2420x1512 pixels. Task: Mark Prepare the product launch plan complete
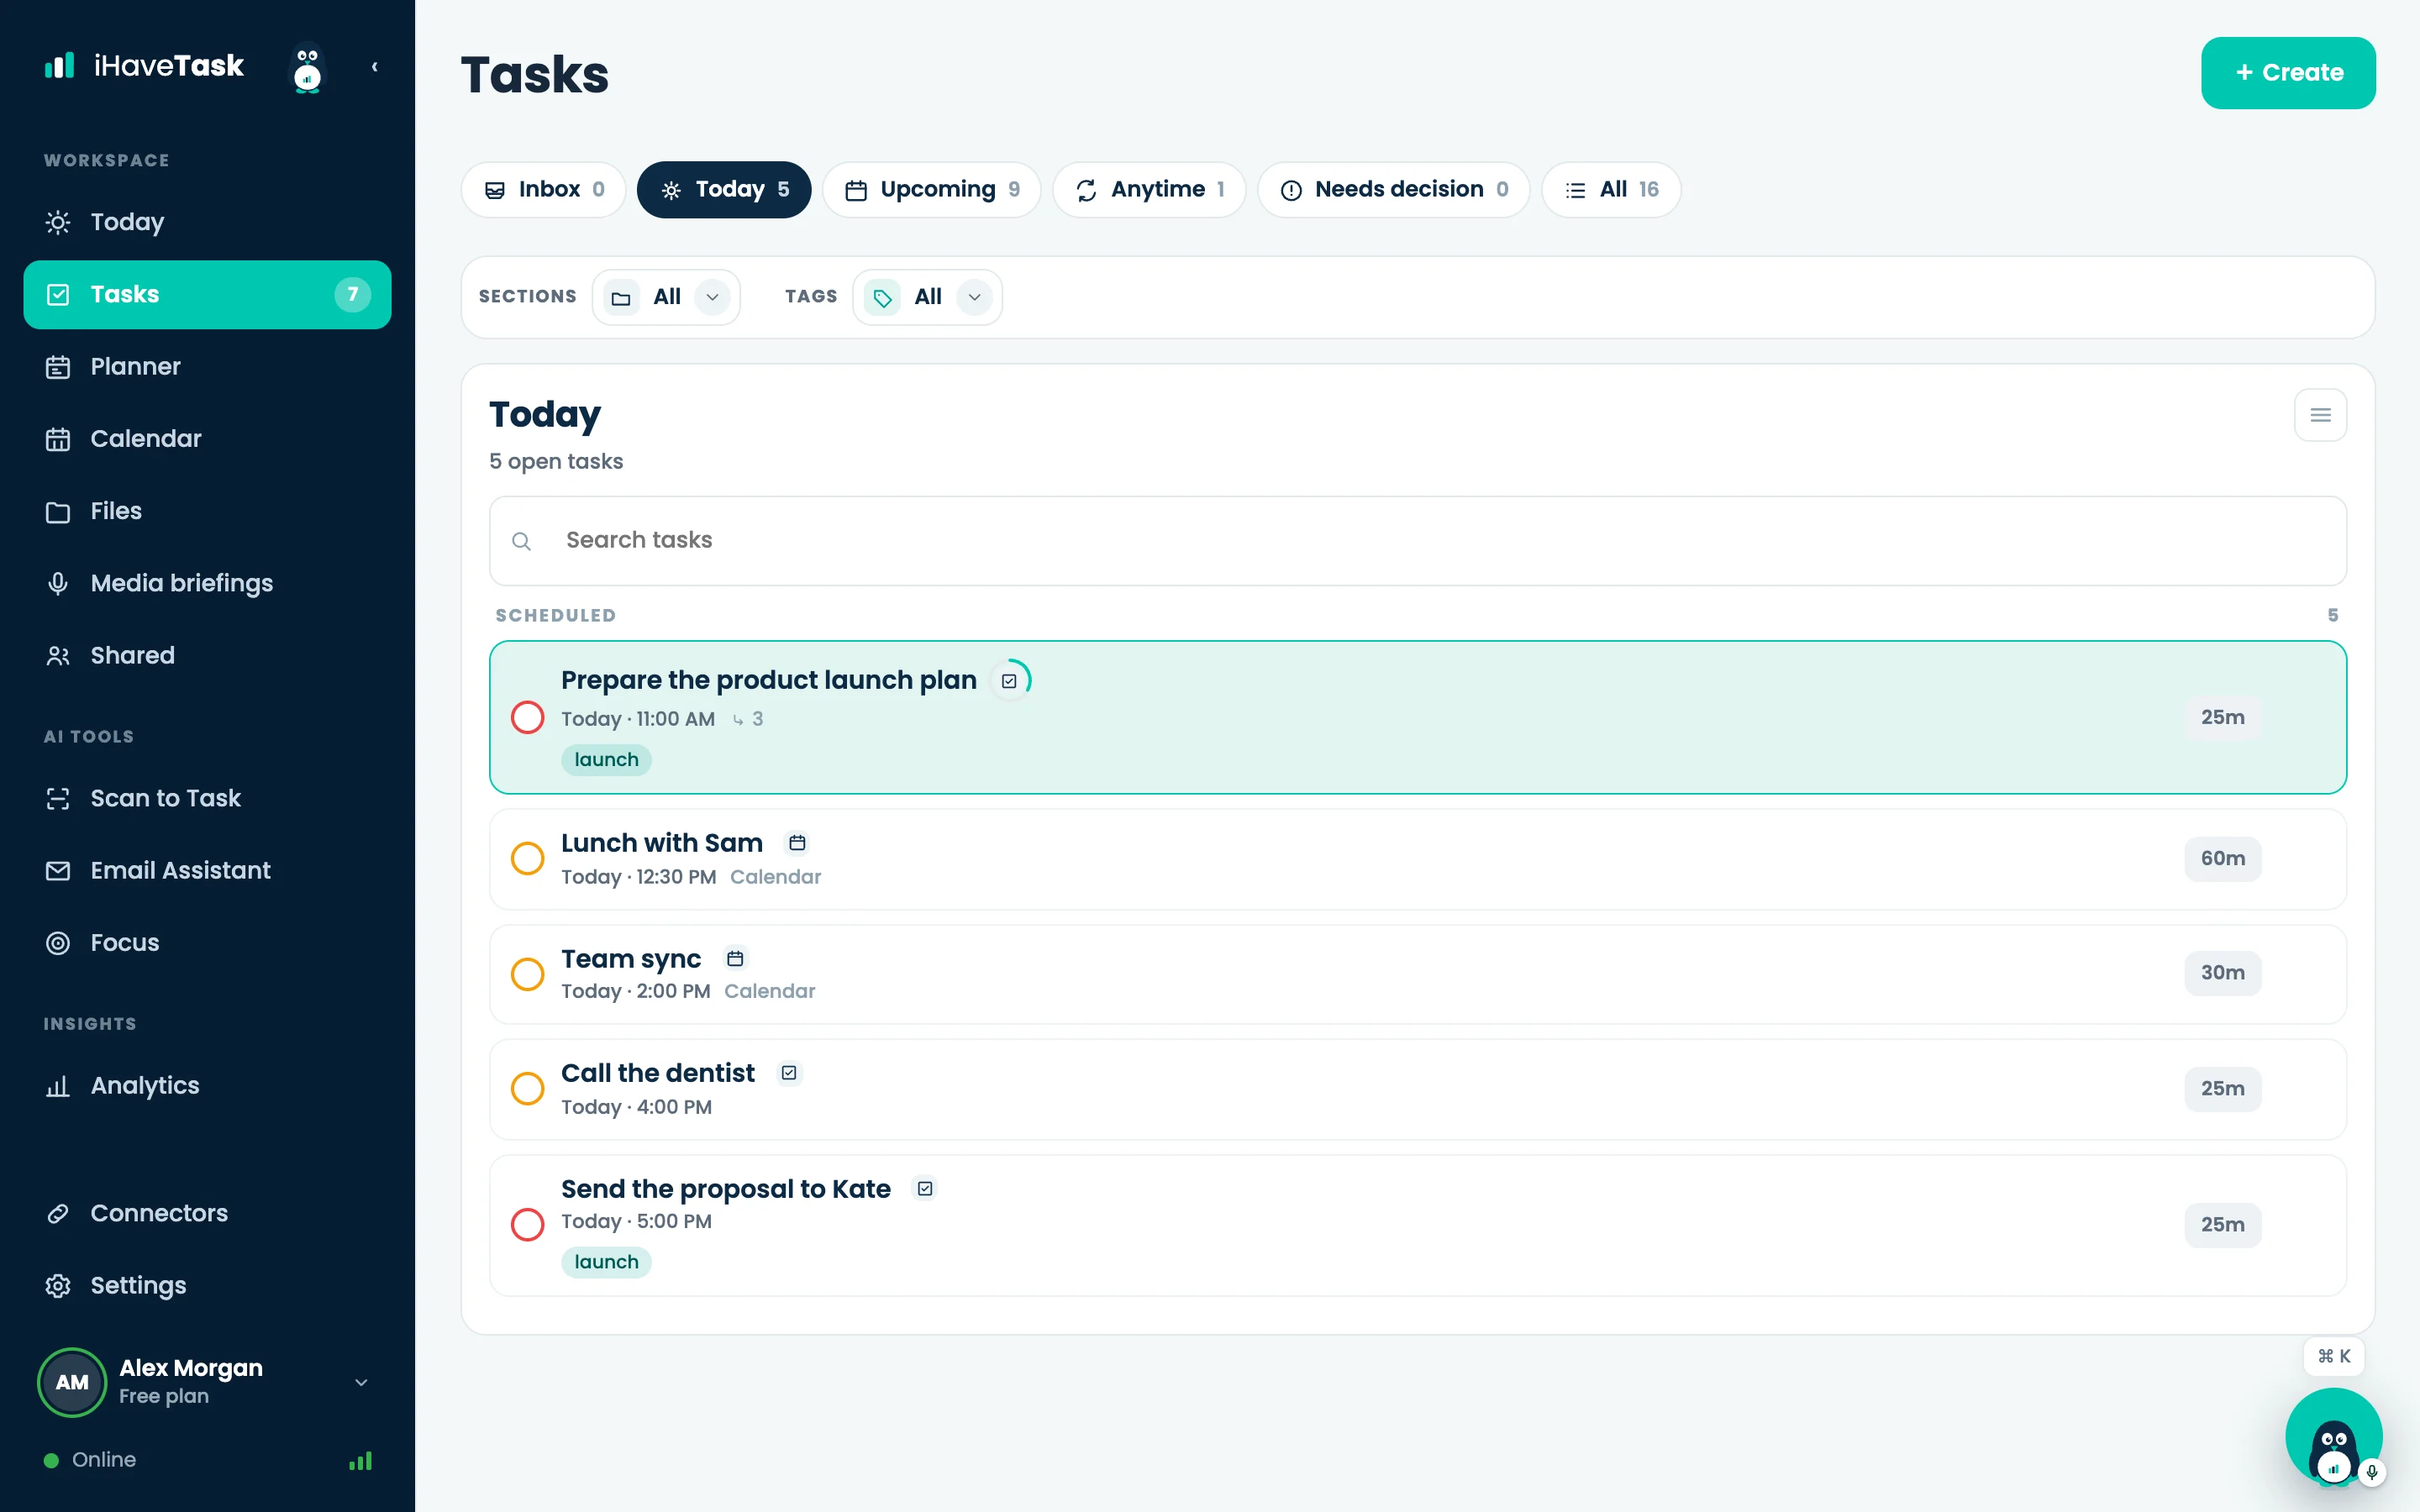527,717
